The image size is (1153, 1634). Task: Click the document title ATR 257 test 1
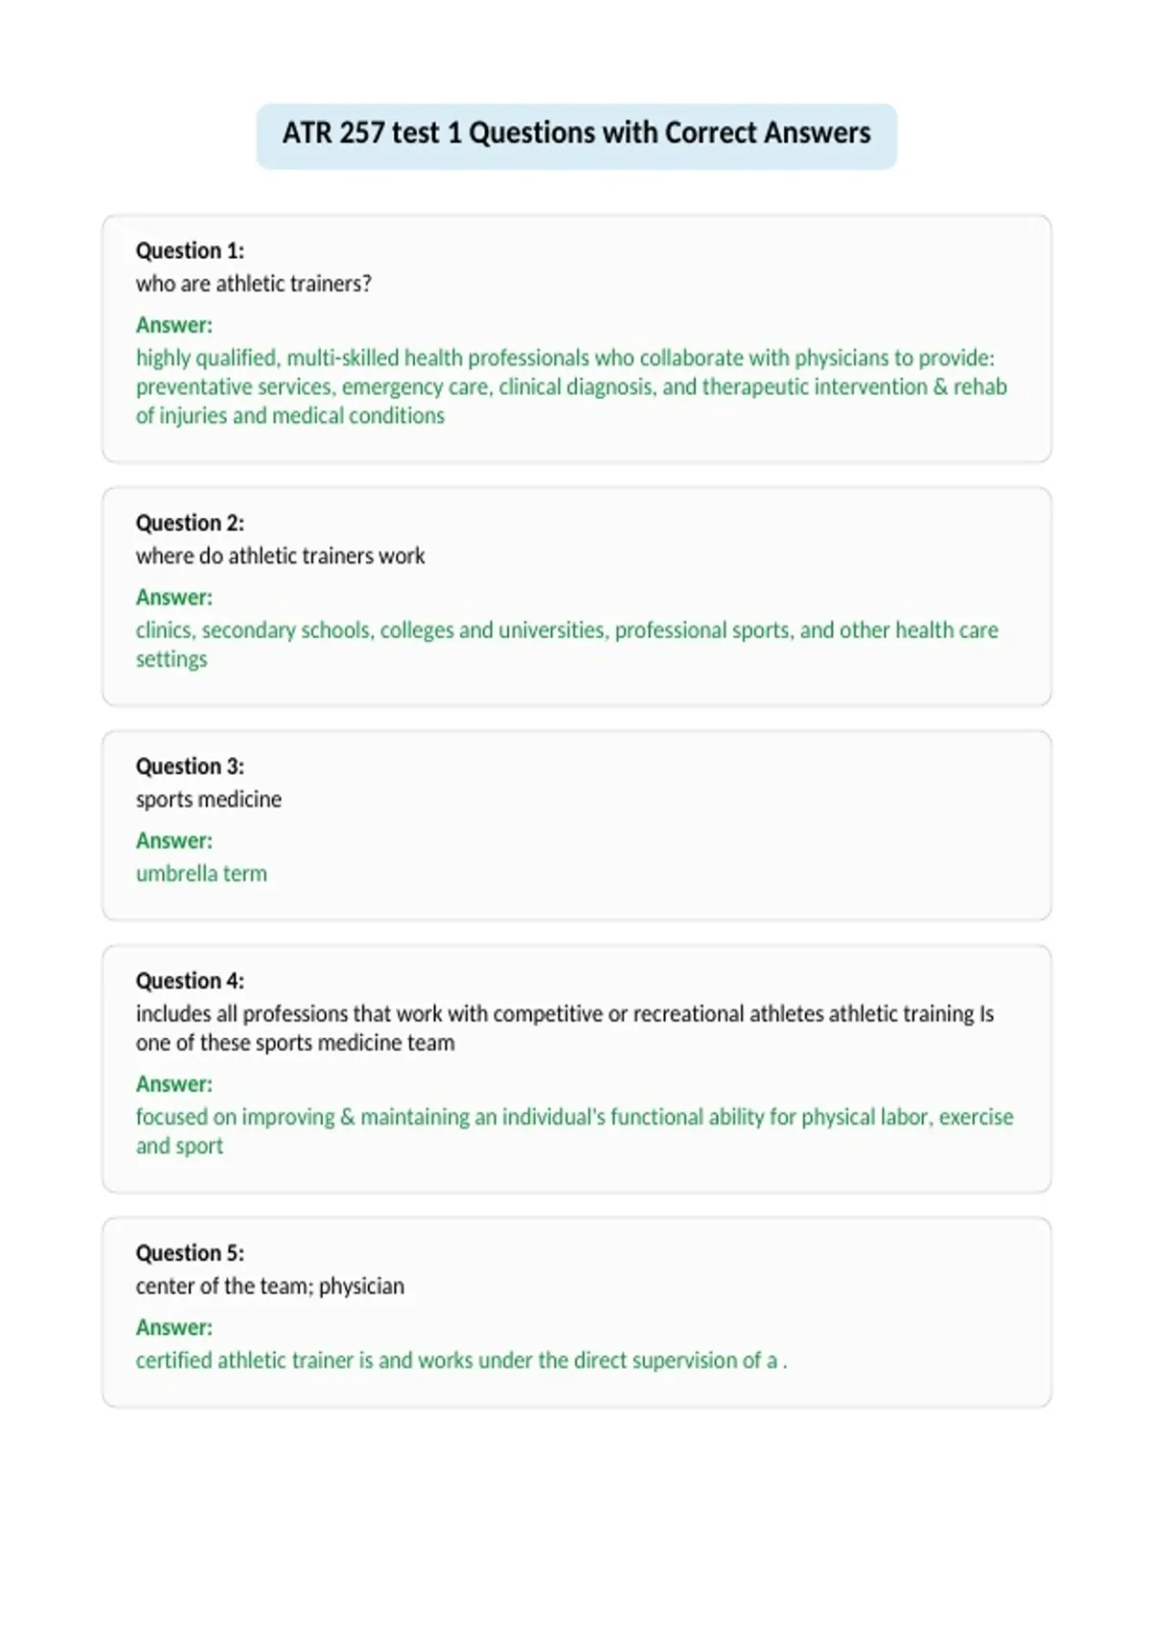[576, 134]
